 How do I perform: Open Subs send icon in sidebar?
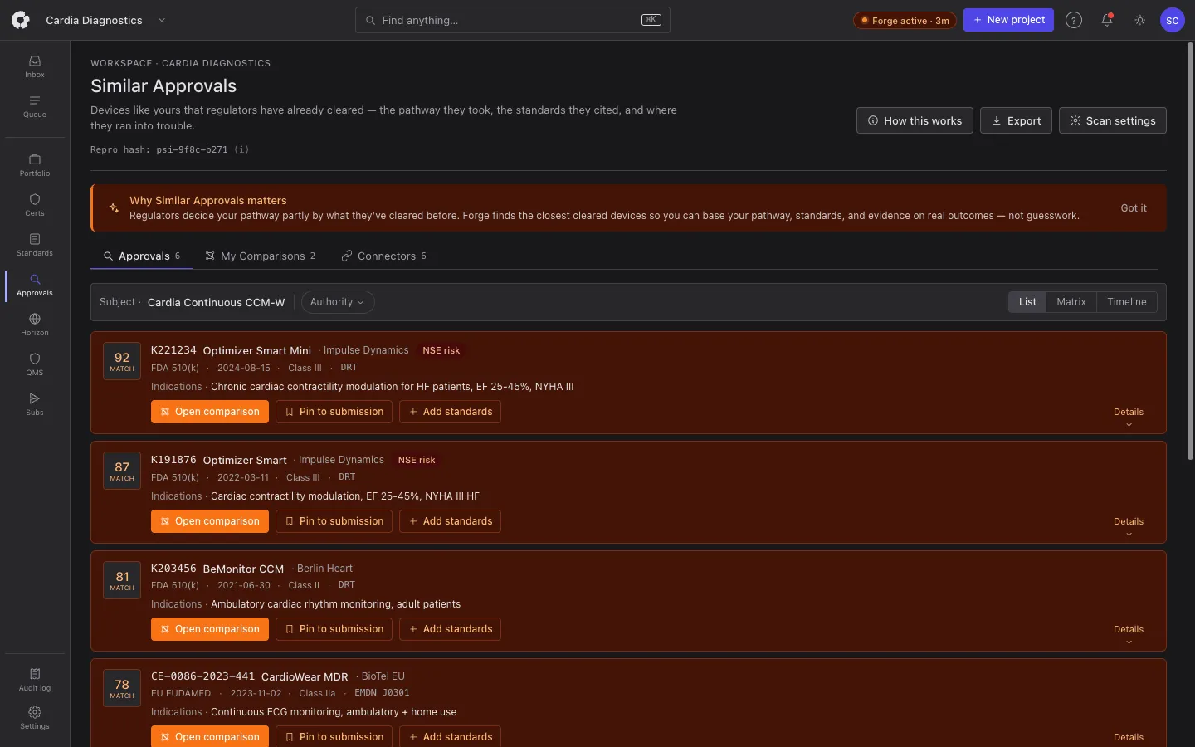[35, 404]
